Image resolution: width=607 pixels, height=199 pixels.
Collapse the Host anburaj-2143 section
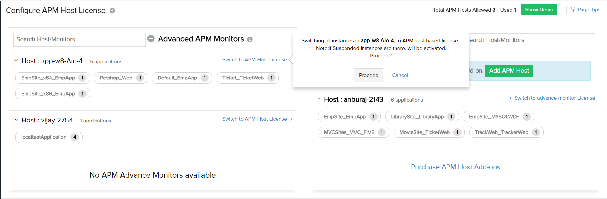[319, 99]
